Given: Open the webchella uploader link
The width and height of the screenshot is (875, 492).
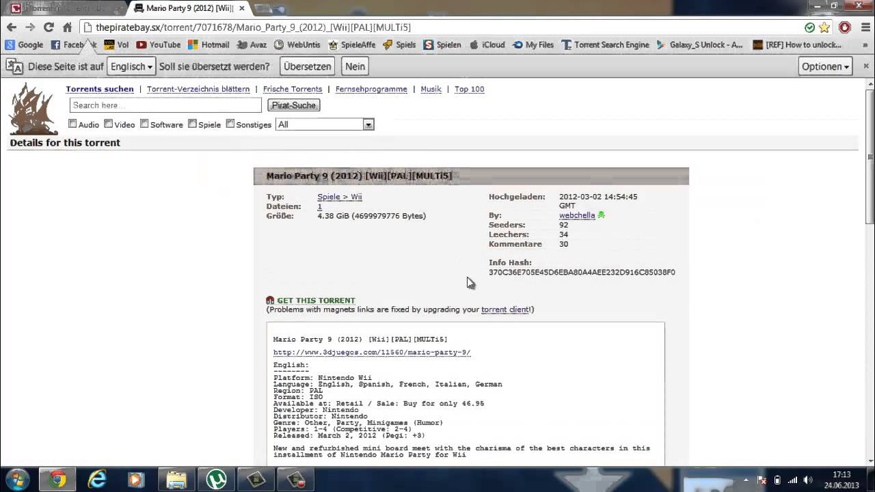Looking at the screenshot, I should click(577, 215).
